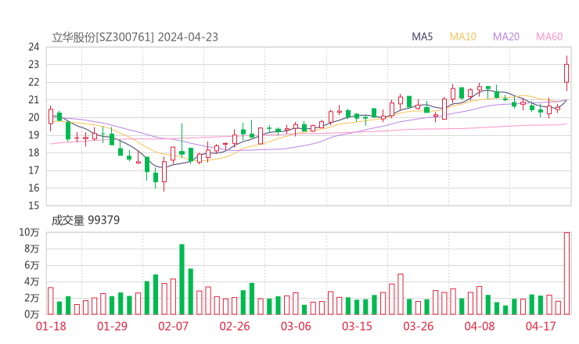
Task: Click the MA10 legend label
Action: point(462,37)
